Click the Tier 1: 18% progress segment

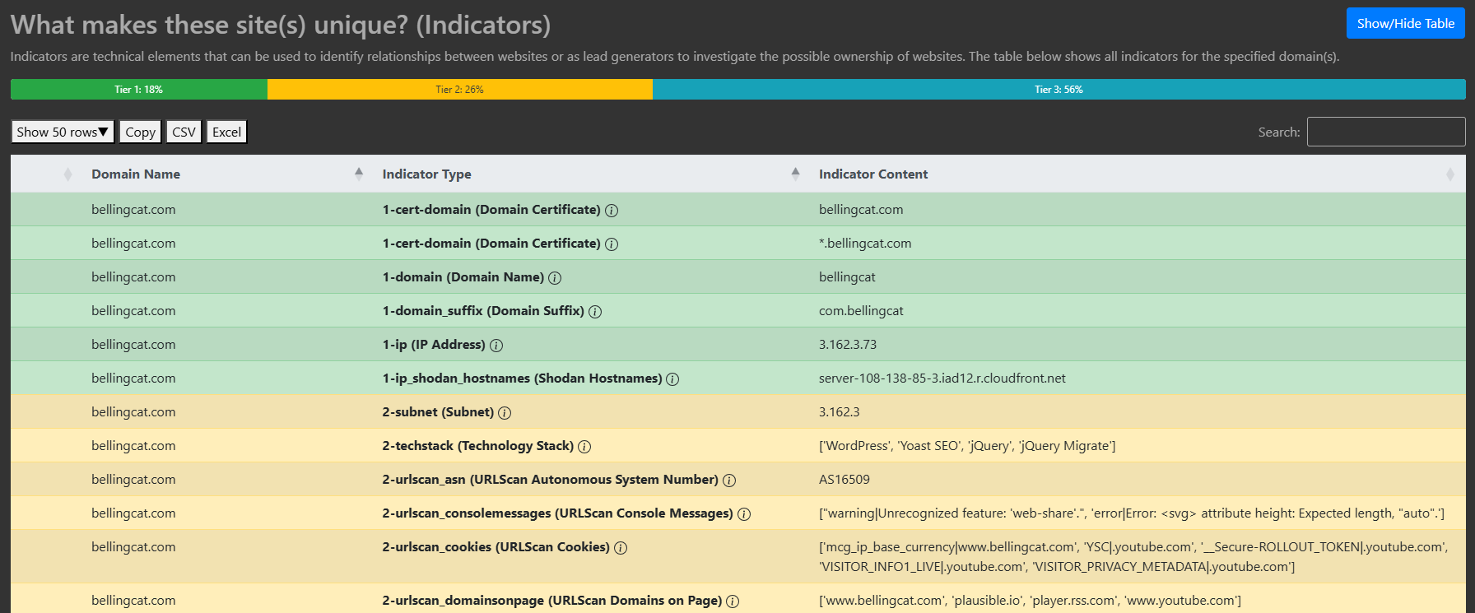[139, 89]
